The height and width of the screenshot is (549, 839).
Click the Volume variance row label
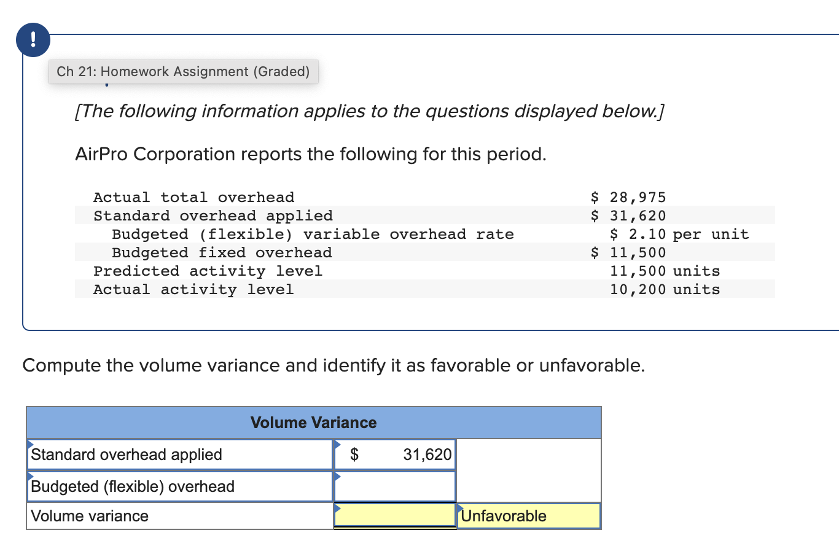coord(90,516)
